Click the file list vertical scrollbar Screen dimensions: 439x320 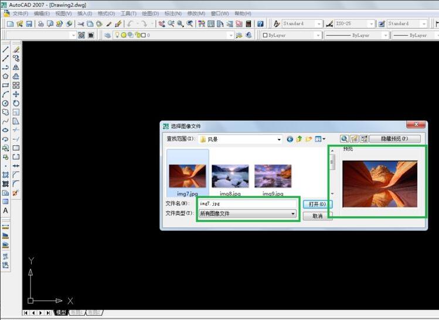tap(332, 172)
